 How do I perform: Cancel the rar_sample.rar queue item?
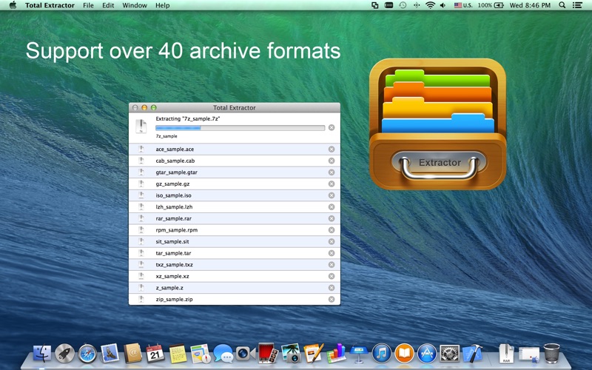332,218
